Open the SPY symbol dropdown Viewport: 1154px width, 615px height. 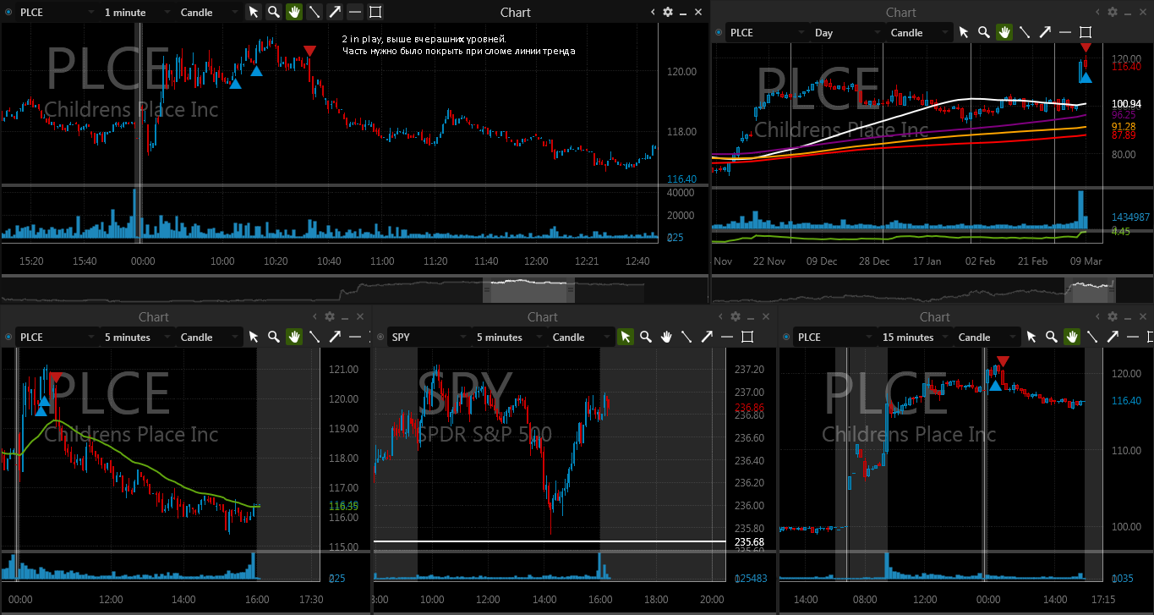click(428, 337)
